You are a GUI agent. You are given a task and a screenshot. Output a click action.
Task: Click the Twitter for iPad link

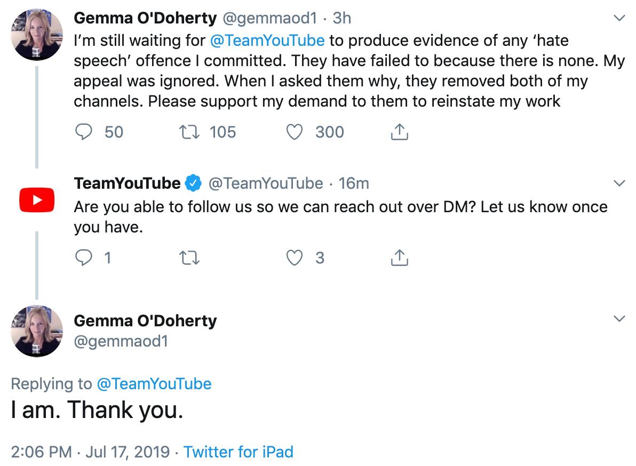point(238,452)
